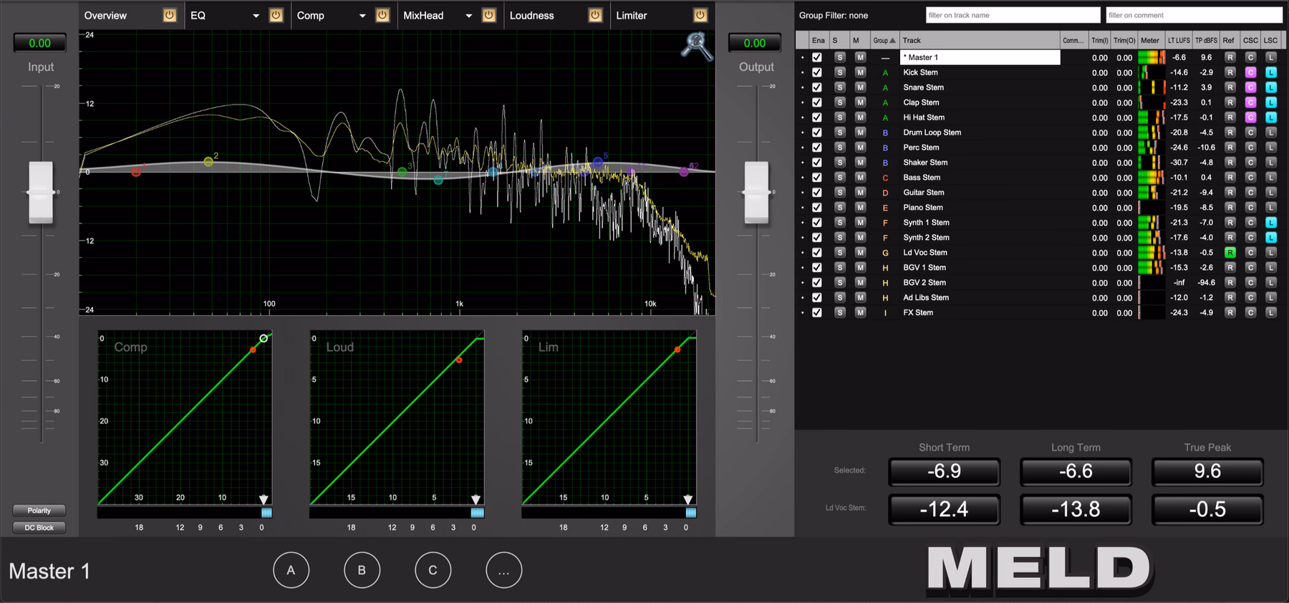1289x603 pixels.
Task: Toggle the EQ power button
Action: (x=276, y=15)
